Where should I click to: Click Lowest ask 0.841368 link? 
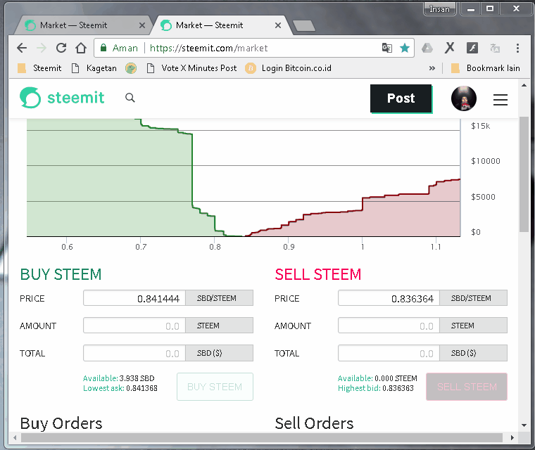(120, 388)
